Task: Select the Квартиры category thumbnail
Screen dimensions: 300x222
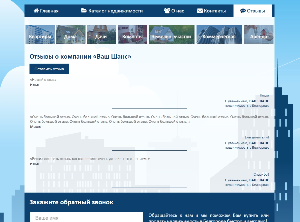Action: pos(40,34)
